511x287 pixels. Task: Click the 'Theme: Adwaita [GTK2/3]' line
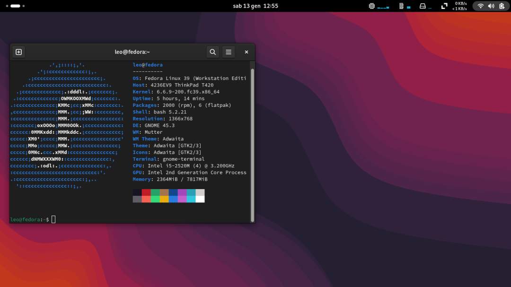(167, 146)
